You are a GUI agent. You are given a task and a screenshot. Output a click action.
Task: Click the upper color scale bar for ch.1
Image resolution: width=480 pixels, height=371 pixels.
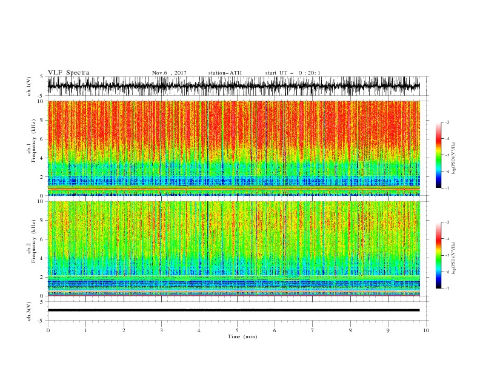coord(438,155)
